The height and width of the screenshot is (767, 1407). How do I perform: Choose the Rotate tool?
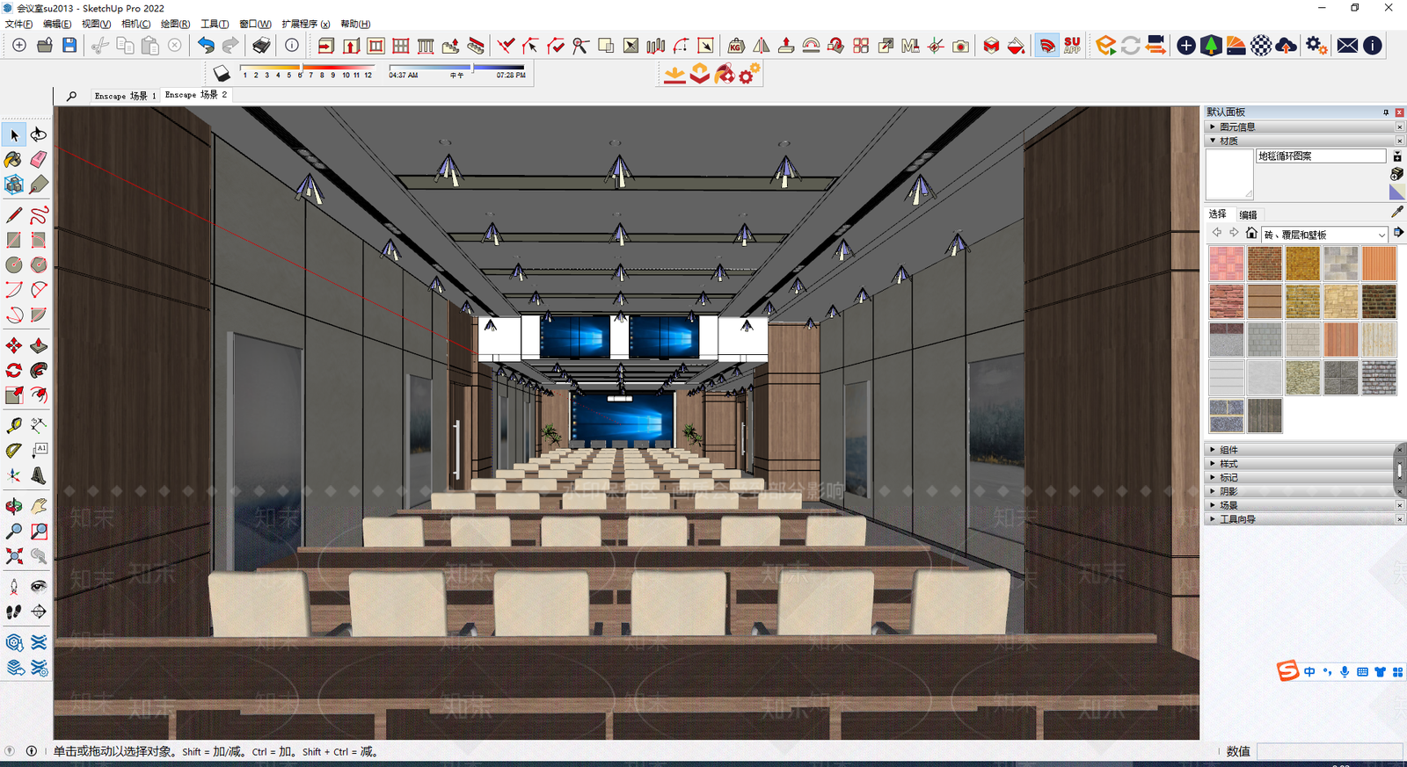(14, 371)
